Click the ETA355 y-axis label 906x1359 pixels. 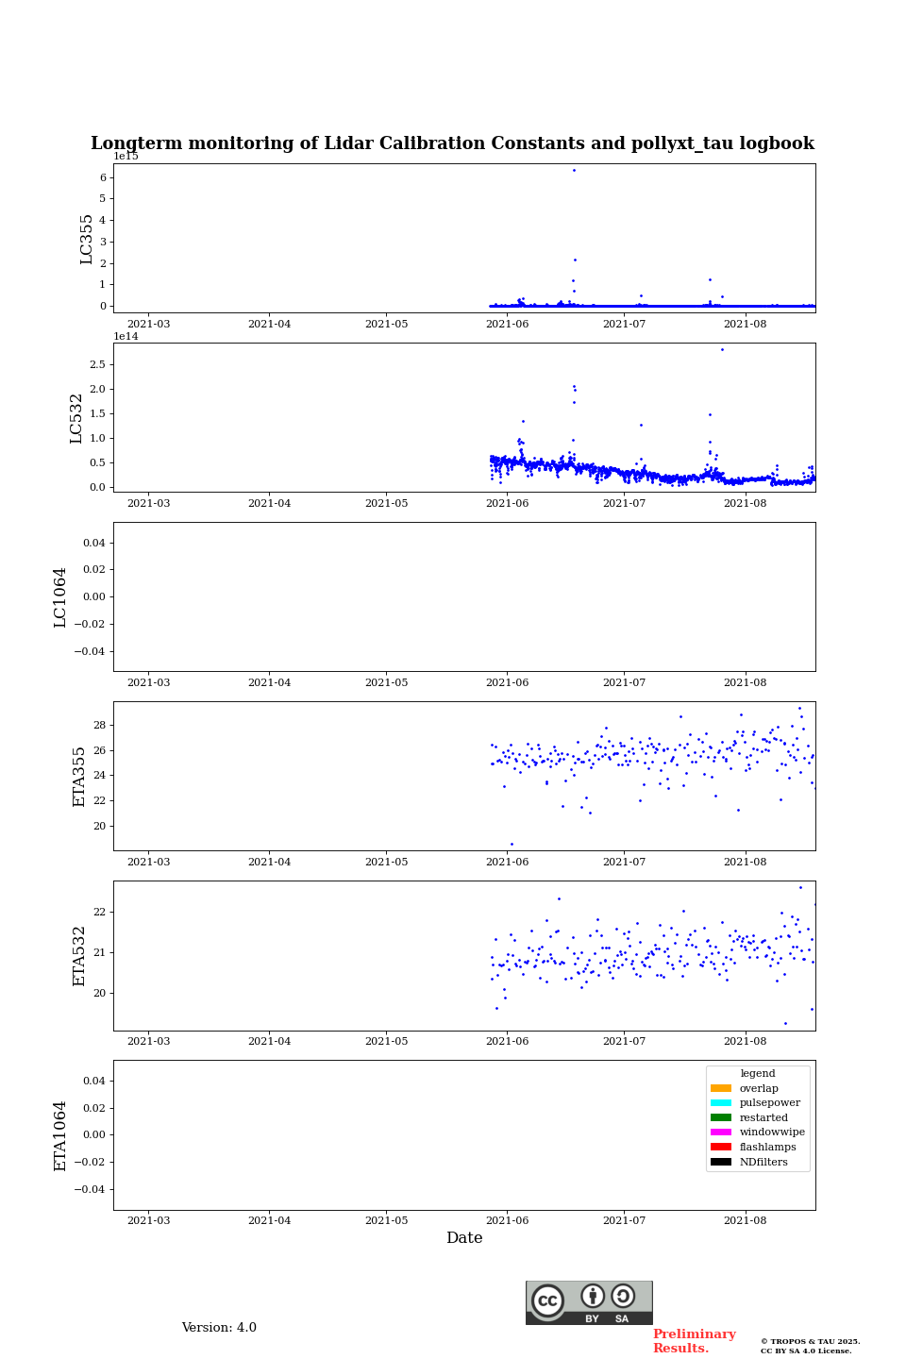79,777
